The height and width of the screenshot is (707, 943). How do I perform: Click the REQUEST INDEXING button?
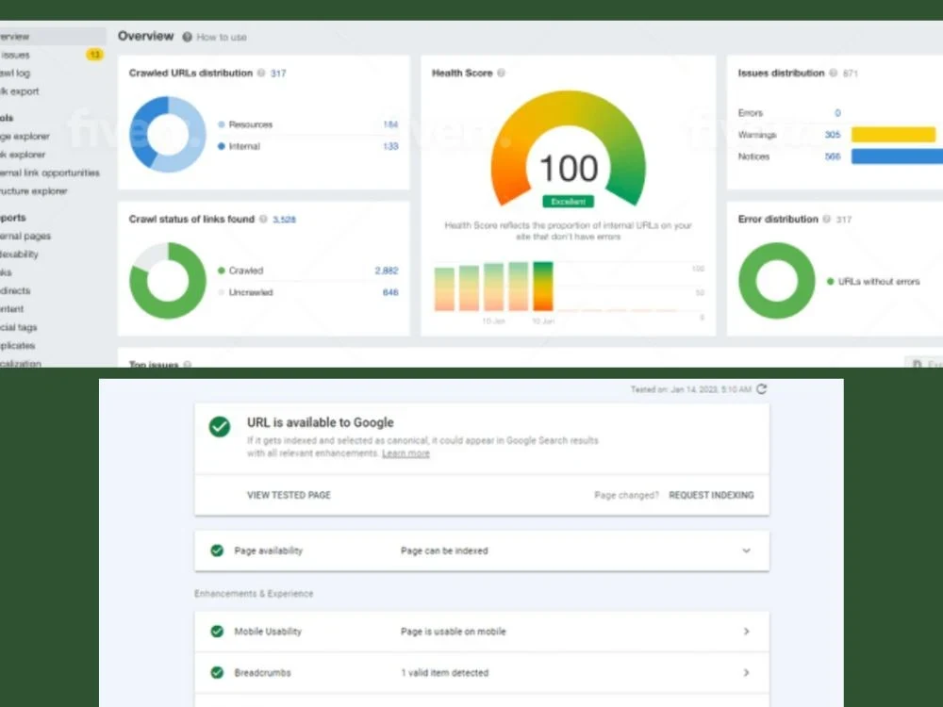click(711, 495)
